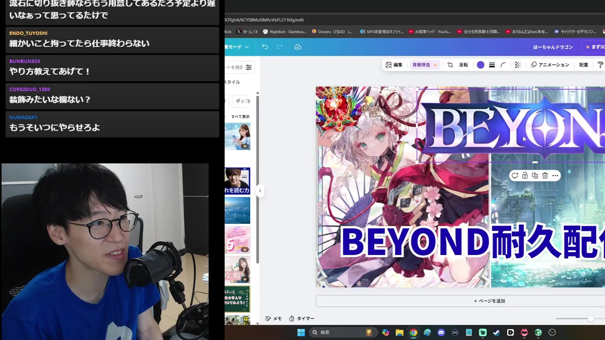The width and height of the screenshot is (605, 340).
Task: Adjust the zoom slider handle
Action: (x=590, y=319)
